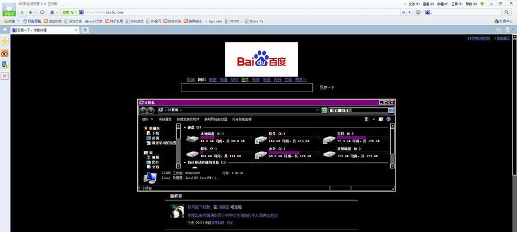This screenshot has width=517, height=232.
Task: Open the 文件 menu
Action: tap(414, 4)
